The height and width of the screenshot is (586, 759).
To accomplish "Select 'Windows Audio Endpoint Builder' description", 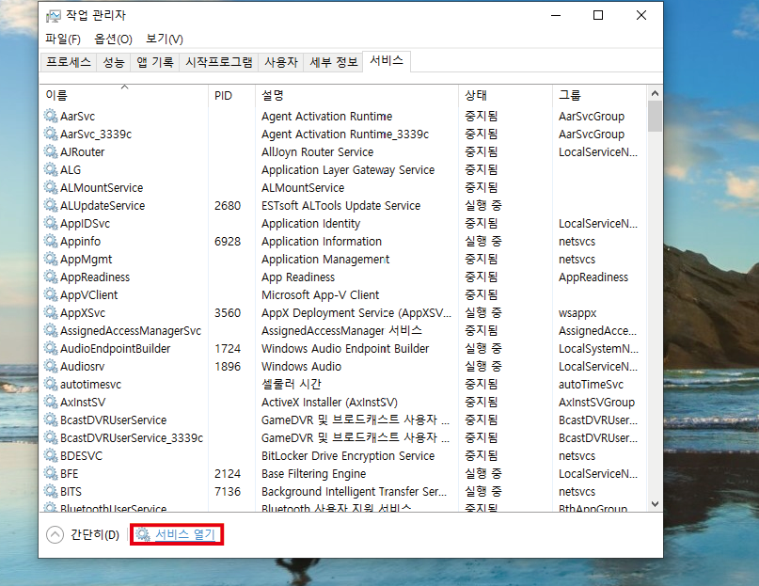I will point(345,349).
